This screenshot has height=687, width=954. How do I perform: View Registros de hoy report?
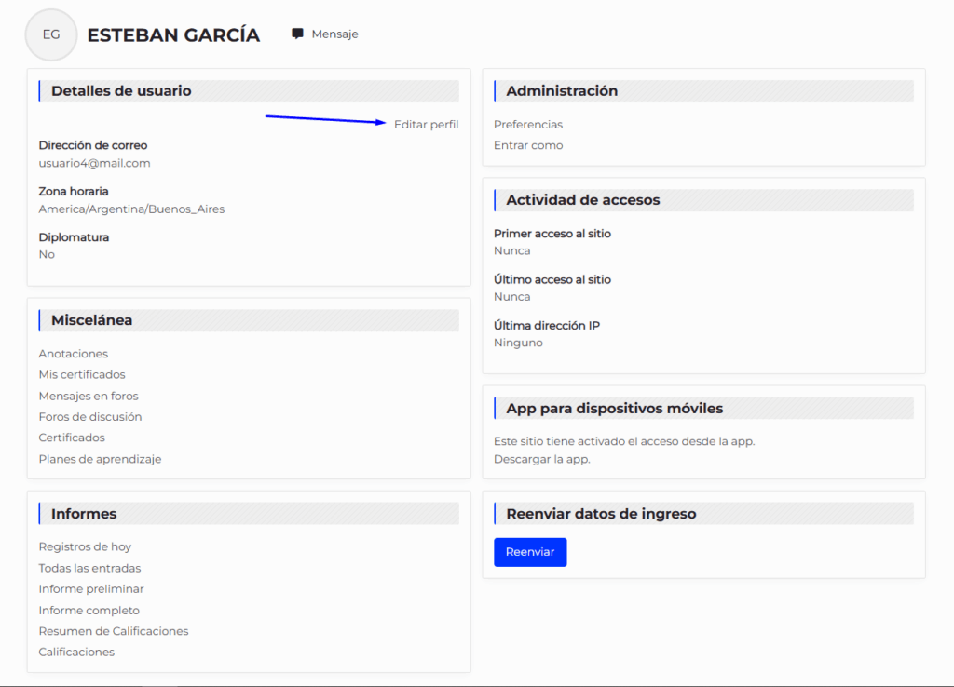(85, 546)
